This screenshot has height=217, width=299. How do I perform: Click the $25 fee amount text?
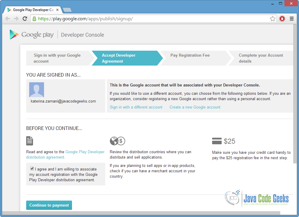[229, 141]
